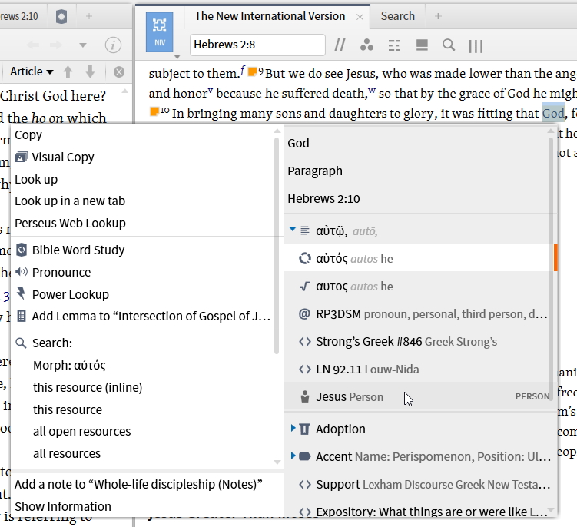
Task: Open the Article dropdown
Action: tap(32, 71)
